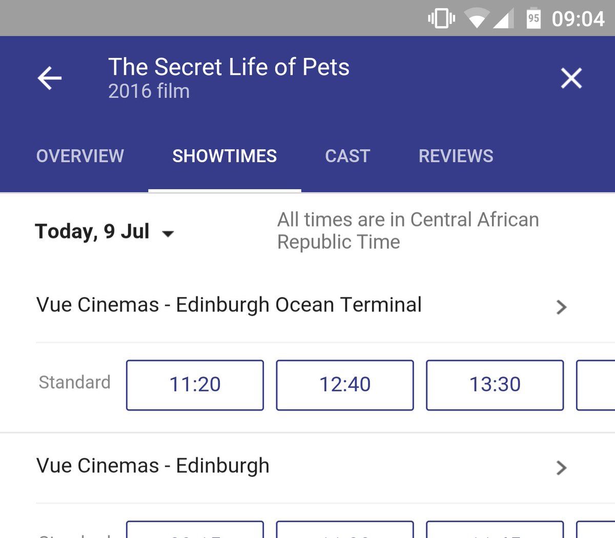The width and height of the screenshot is (615, 538).
Task: Select the 13:30 showtime
Action: 495,385
